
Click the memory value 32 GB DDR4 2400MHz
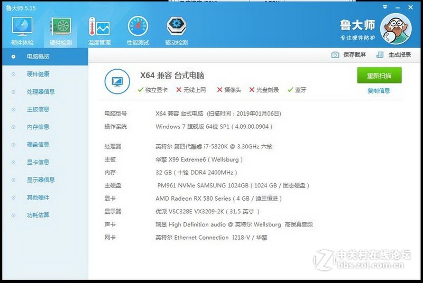pyautogui.click(x=196, y=173)
